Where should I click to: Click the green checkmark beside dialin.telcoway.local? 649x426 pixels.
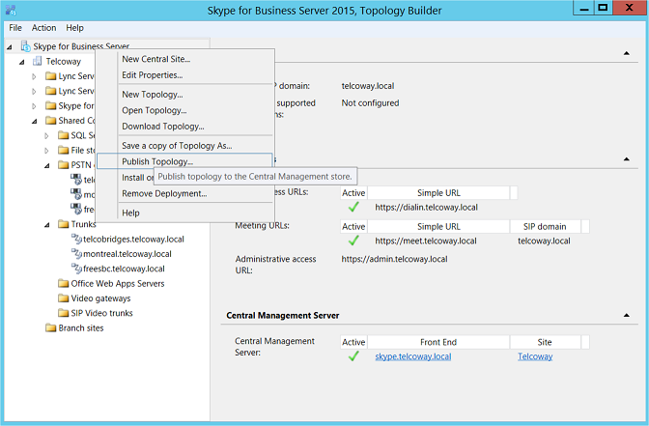click(x=353, y=207)
